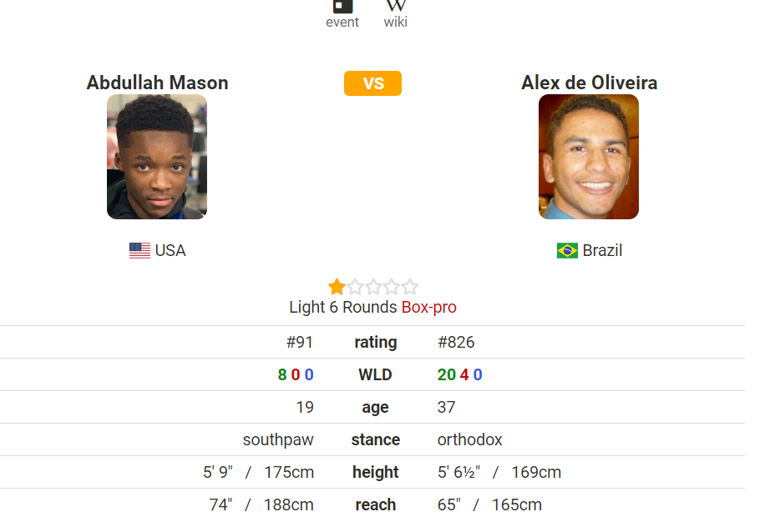Click Oliveira's #826 rating value
775x517 pixels.
point(456,343)
